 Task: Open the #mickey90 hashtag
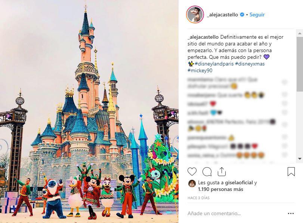click(x=200, y=70)
